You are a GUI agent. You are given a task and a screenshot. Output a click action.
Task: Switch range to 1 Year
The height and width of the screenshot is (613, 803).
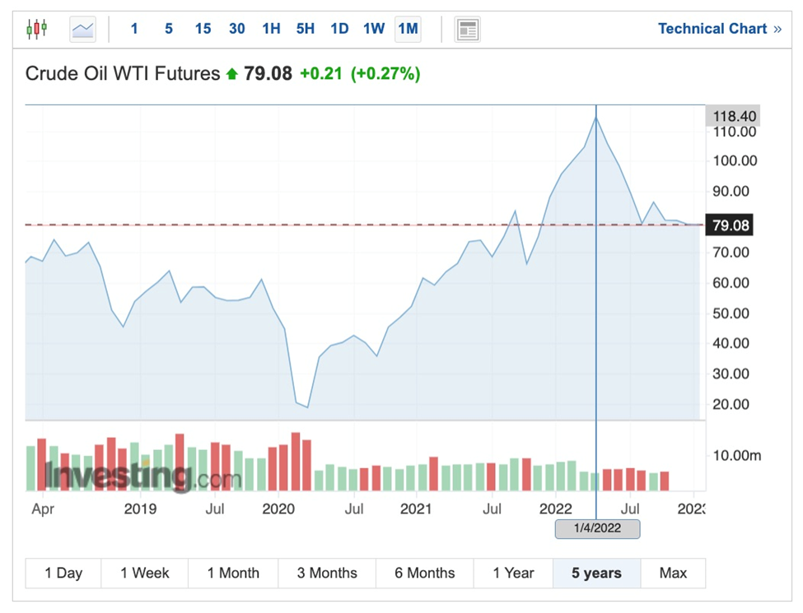(513, 574)
